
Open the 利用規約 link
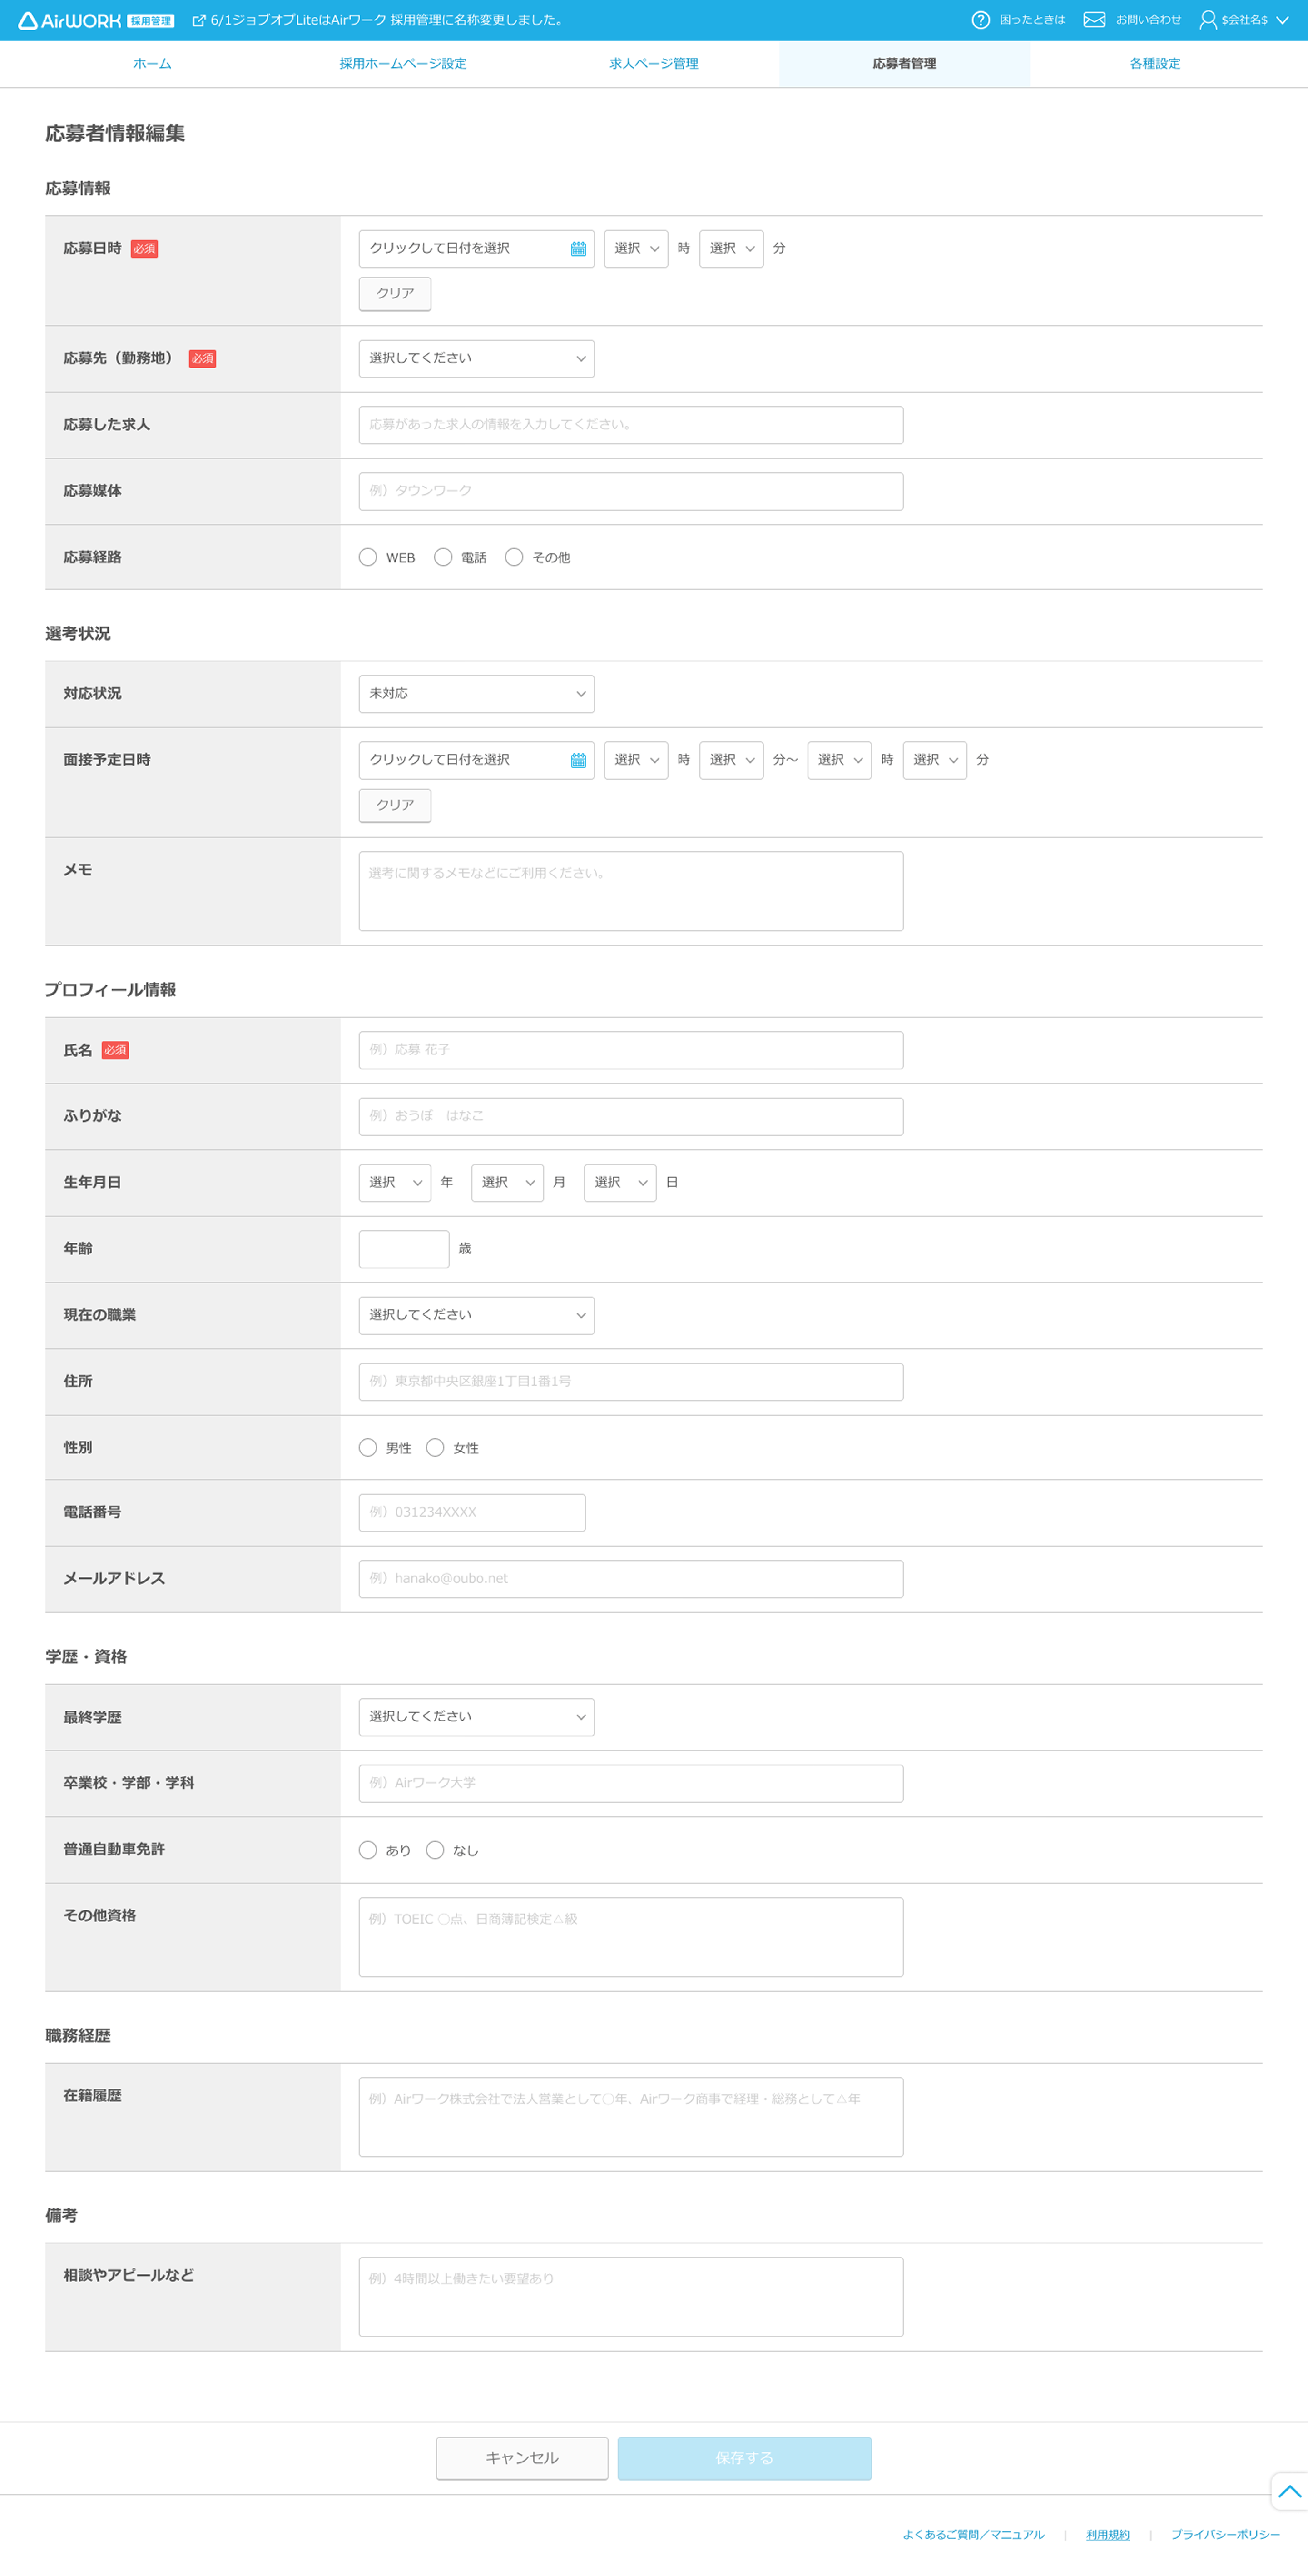(x=1108, y=2535)
